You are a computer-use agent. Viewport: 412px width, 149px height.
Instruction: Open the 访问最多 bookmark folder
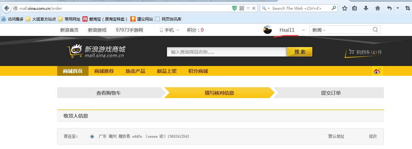(x=12, y=19)
